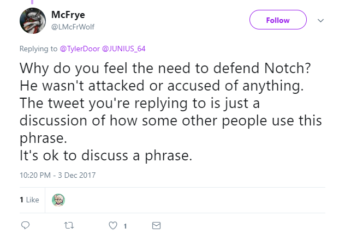Click the @LMcFrWolf handle

pyautogui.click(x=73, y=27)
